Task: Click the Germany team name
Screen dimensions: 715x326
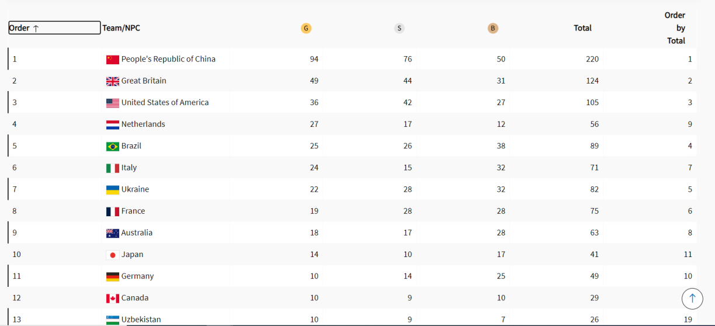Action: 137,276
